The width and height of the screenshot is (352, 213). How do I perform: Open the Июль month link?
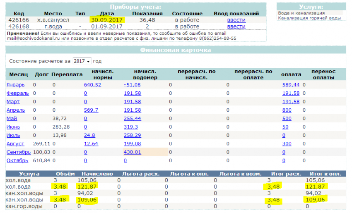pyautogui.click(x=13, y=135)
